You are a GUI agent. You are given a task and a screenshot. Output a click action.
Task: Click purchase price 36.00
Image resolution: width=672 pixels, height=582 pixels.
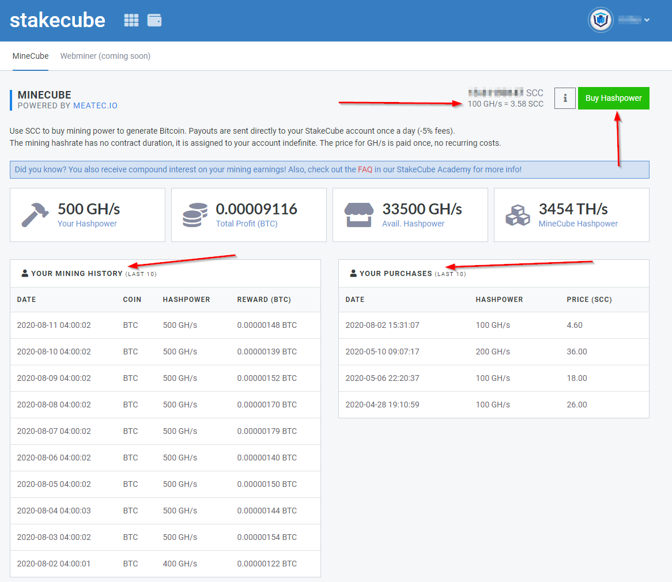pyautogui.click(x=577, y=352)
